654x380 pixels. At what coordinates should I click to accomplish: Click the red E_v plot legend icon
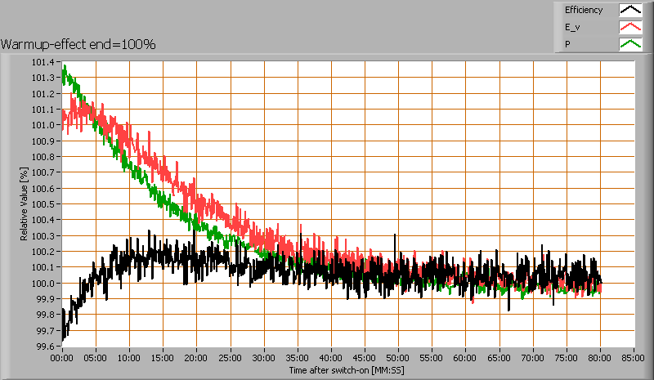tap(630, 27)
